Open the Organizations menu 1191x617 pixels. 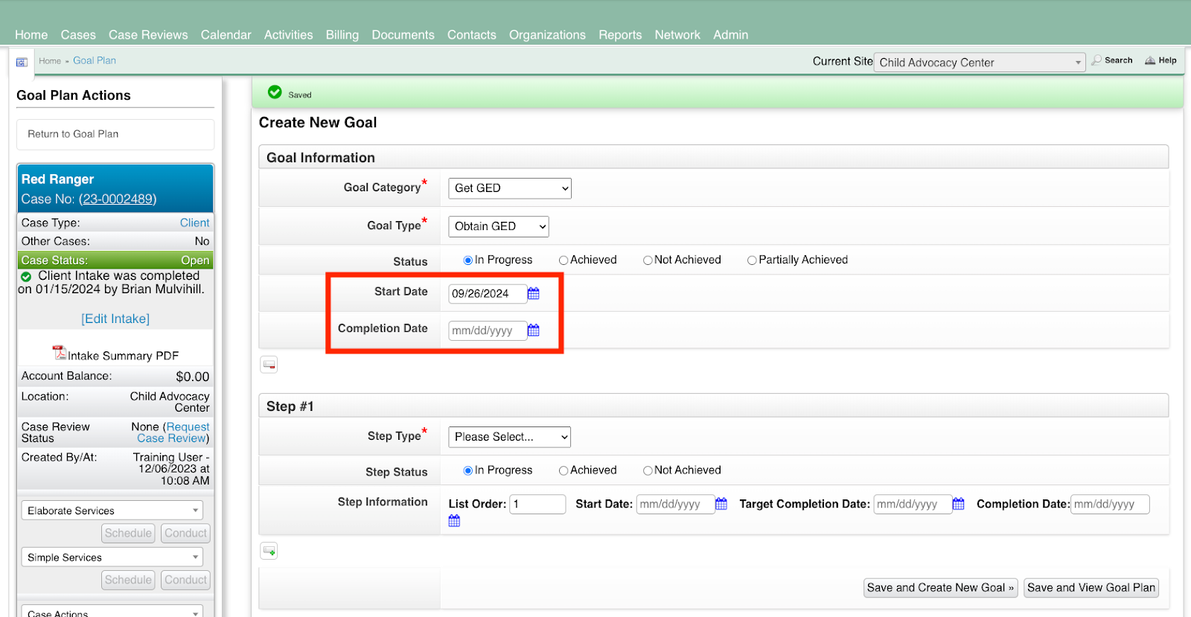point(547,35)
